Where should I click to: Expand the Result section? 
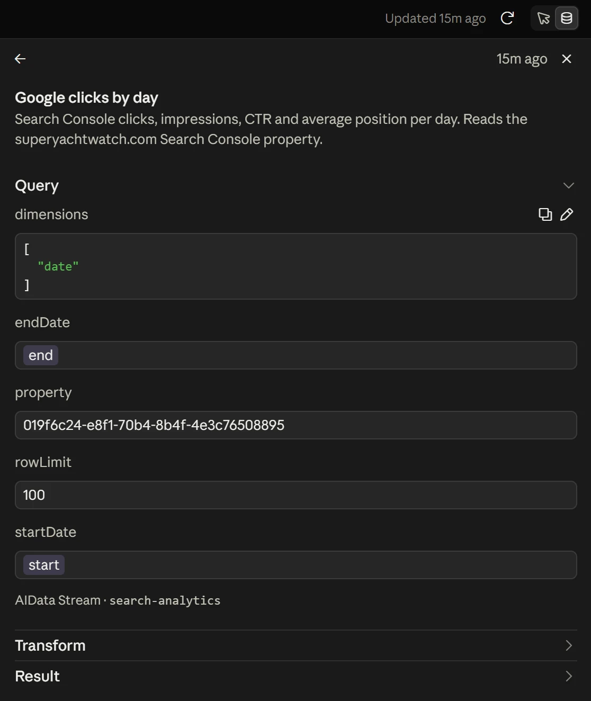tap(295, 676)
